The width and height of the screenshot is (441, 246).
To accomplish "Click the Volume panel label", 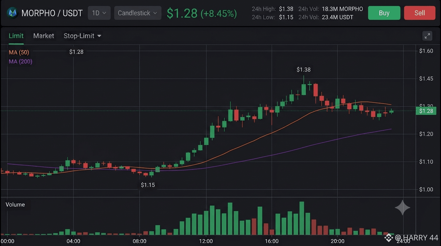I will click(x=15, y=204).
